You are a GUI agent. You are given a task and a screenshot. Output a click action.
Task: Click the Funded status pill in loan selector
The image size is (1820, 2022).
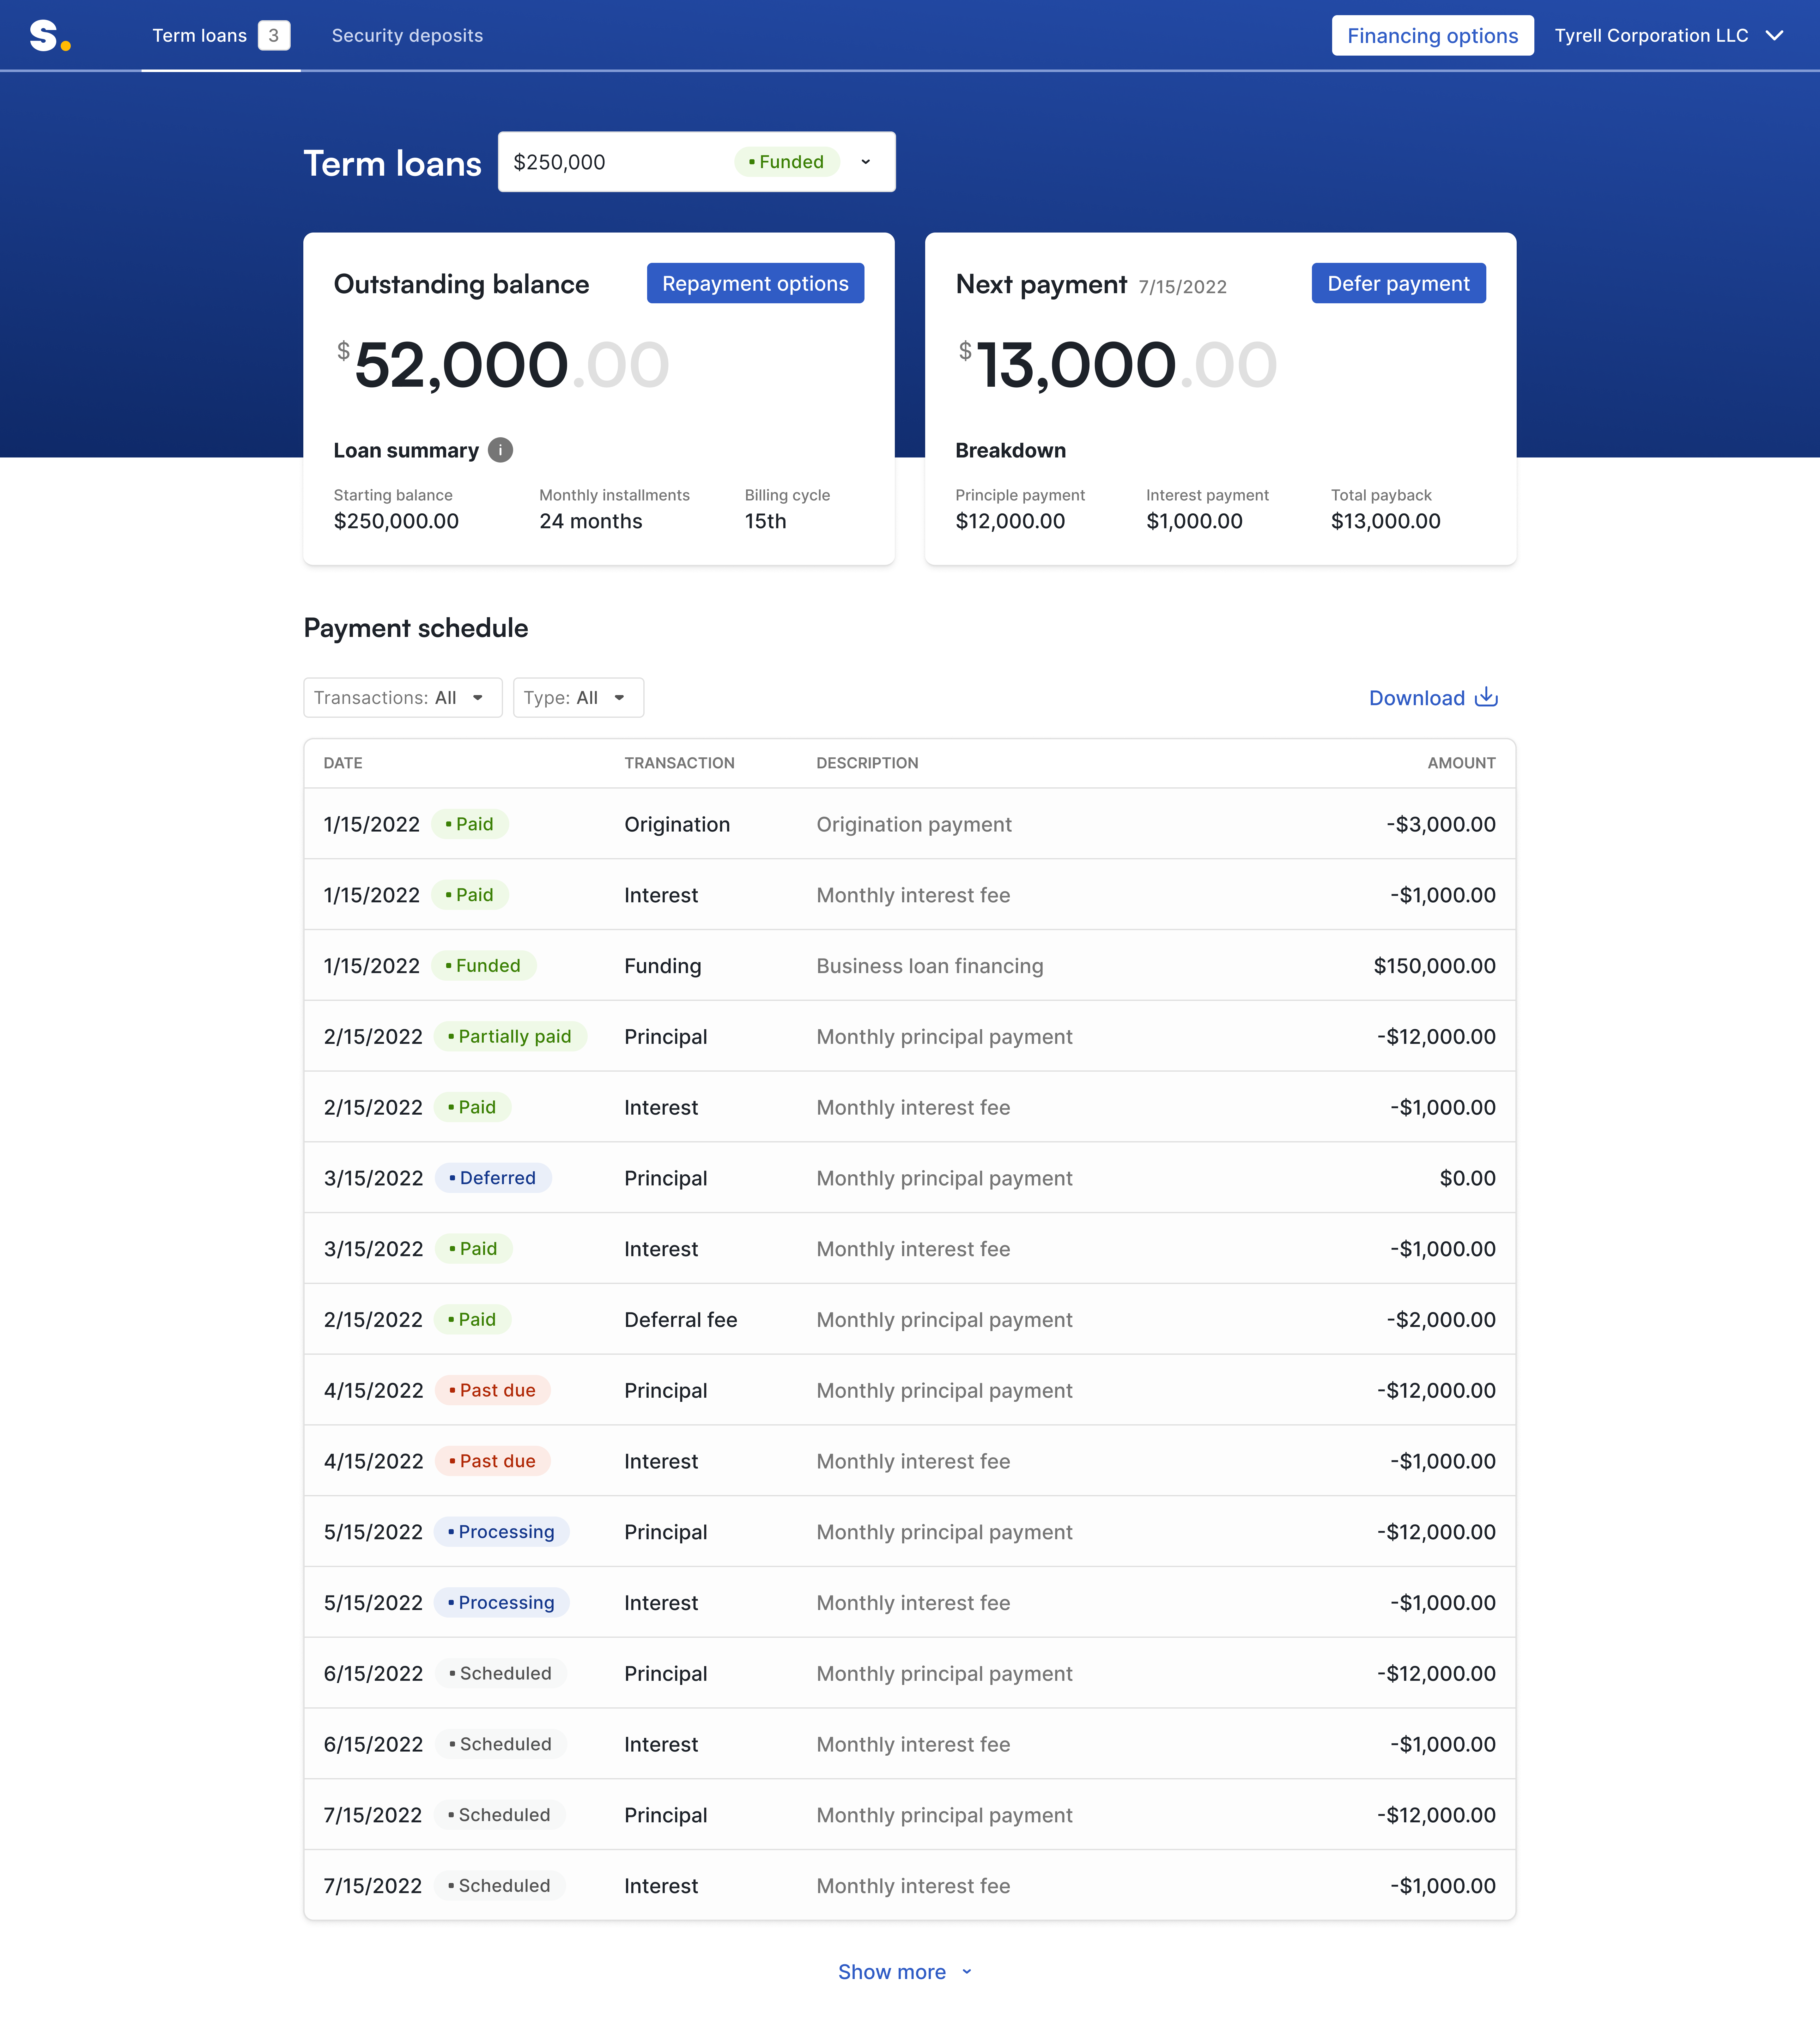click(x=787, y=162)
